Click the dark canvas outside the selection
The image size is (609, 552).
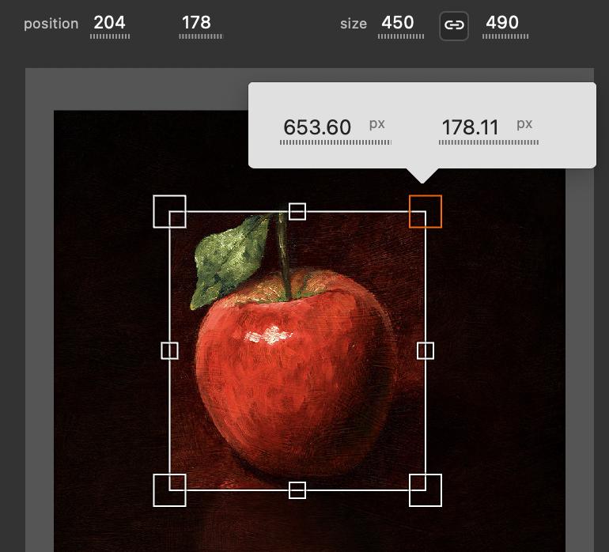point(497,350)
